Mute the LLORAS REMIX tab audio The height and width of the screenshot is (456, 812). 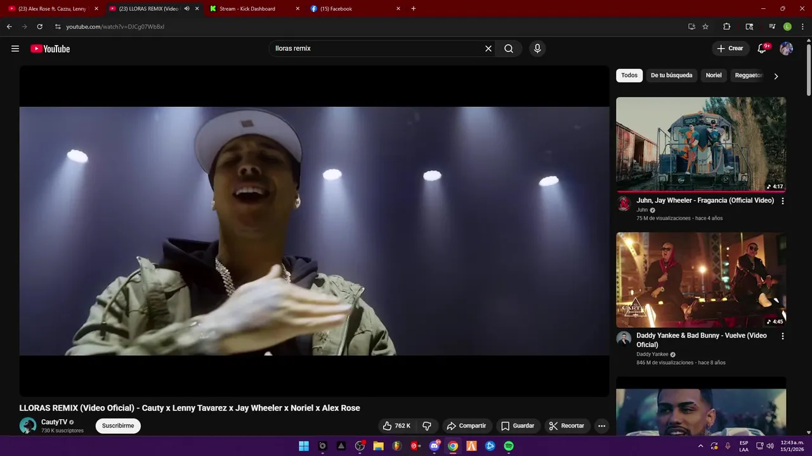187,9
